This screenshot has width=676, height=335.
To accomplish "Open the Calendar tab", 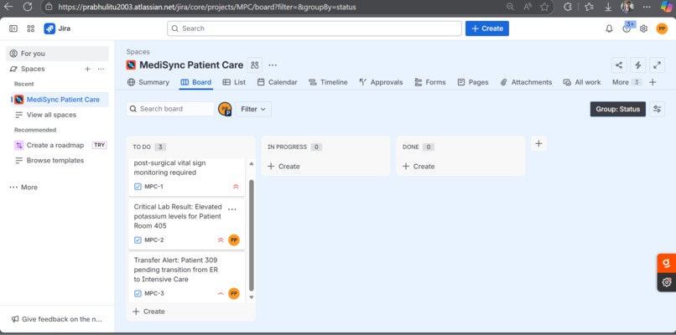I will 278,82.
